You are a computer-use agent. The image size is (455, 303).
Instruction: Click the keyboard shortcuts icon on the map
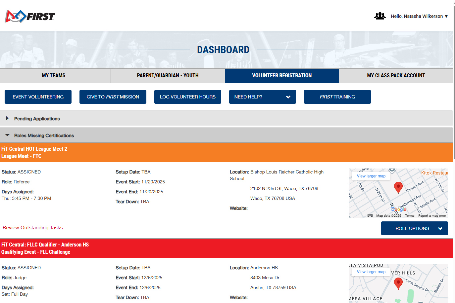[370, 215]
